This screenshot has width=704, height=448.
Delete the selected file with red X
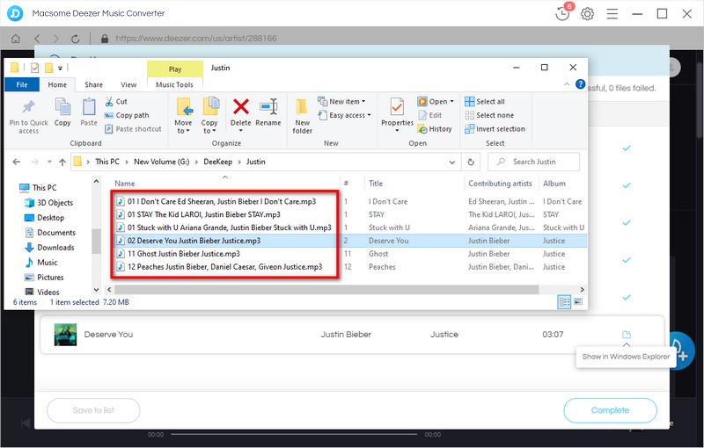[x=240, y=107]
